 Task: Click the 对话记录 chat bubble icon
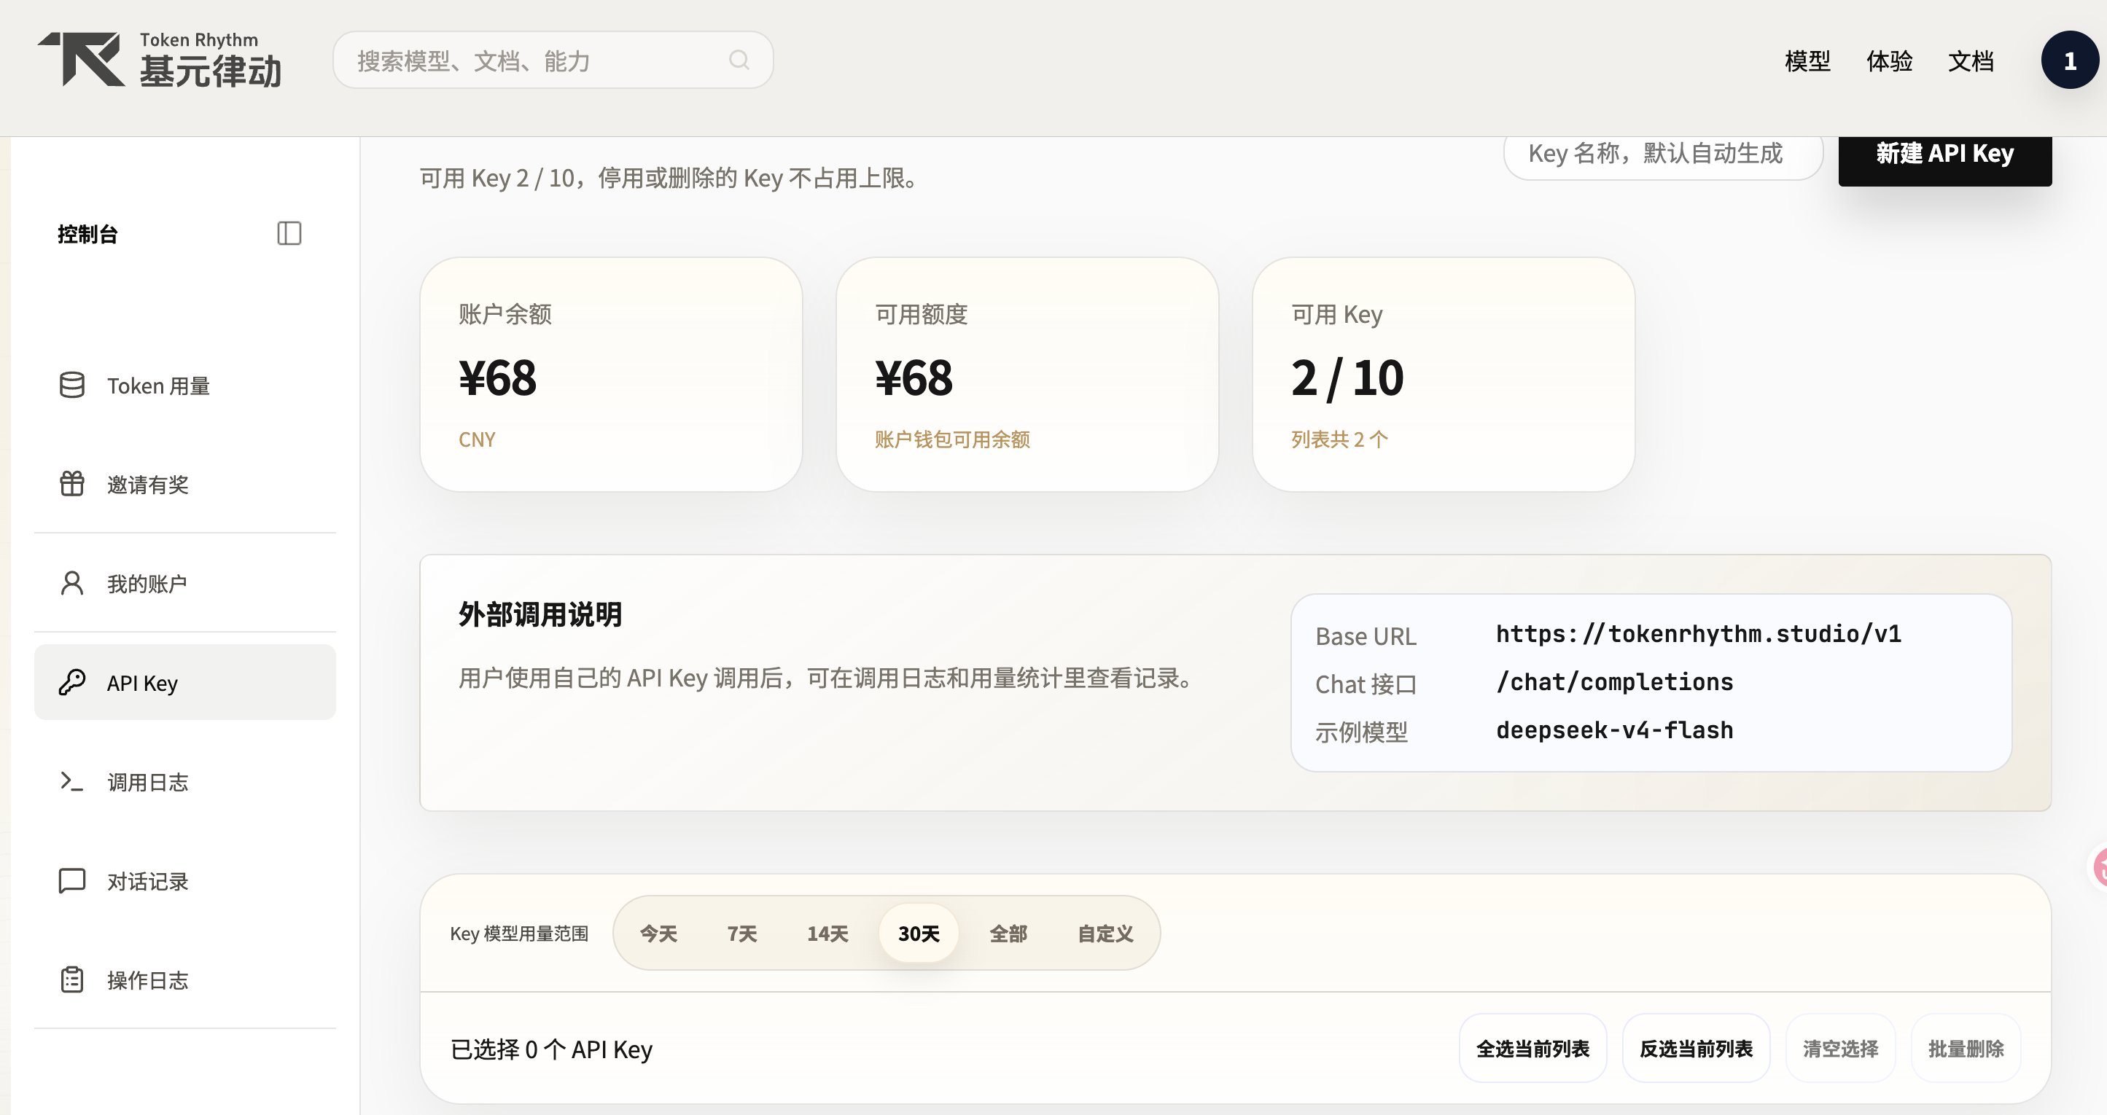tap(72, 881)
